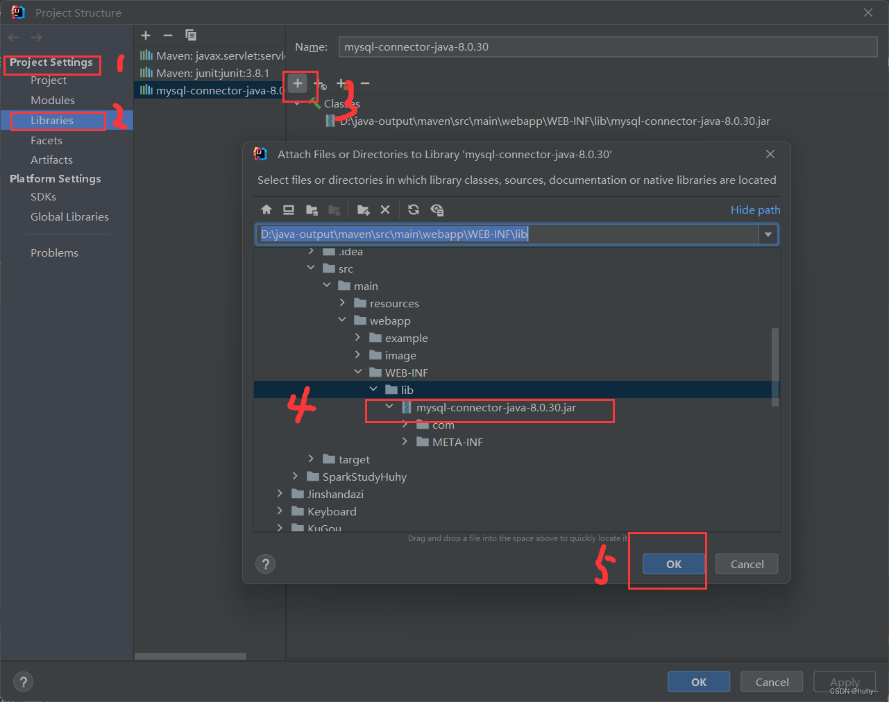Select mysql-connector-java-8.0.30.jar in tree

(496, 407)
